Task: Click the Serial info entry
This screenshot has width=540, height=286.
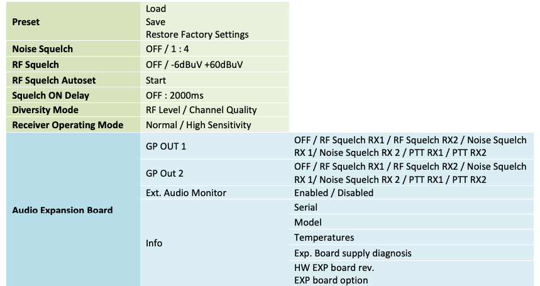Action: tap(306, 207)
